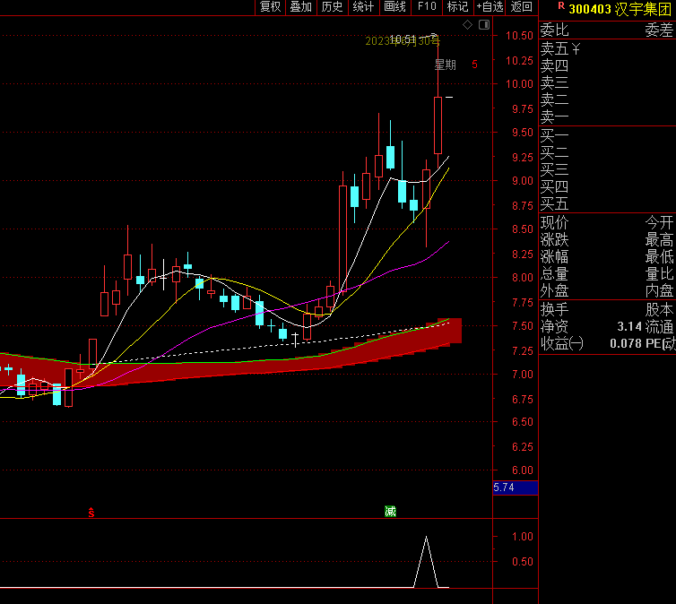Image resolution: width=676 pixels, height=604 pixels.
Task: Click the 量比 label
Action: click(659, 274)
